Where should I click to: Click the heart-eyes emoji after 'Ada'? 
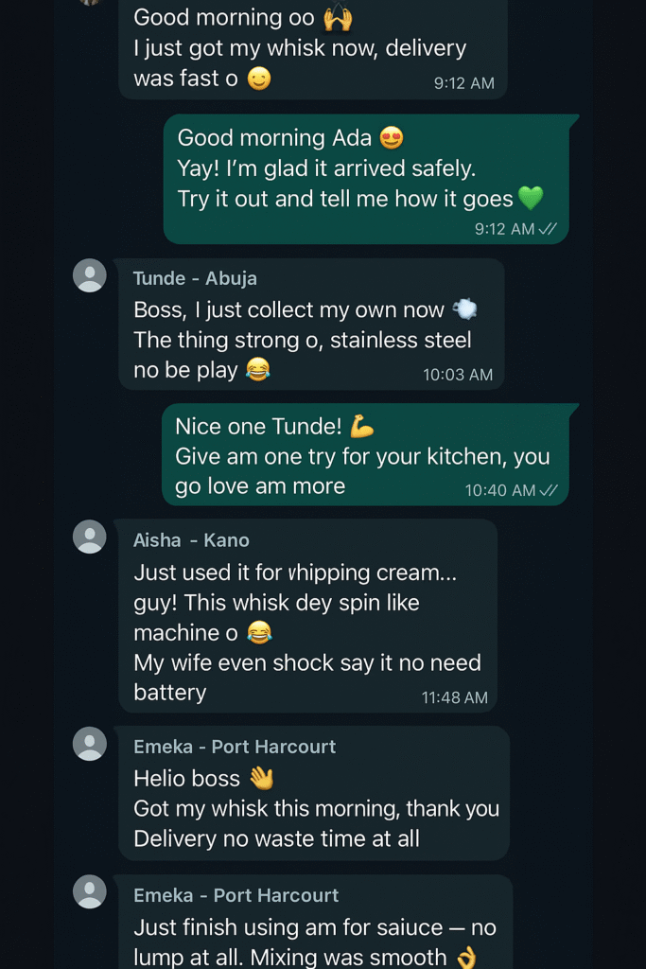pyautogui.click(x=392, y=138)
